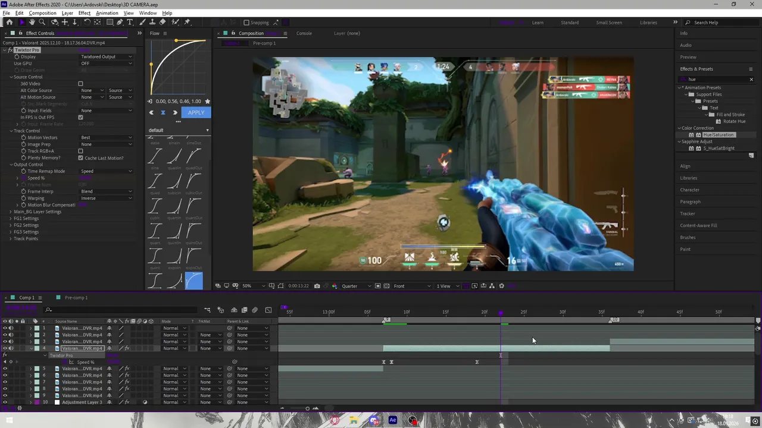The width and height of the screenshot is (762, 428).
Task: Open the Composition Mini-Flowchart icon in timeline
Action: [207, 310]
